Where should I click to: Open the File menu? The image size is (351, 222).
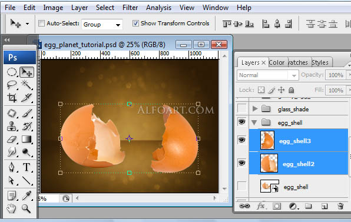(x=10, y=8)
